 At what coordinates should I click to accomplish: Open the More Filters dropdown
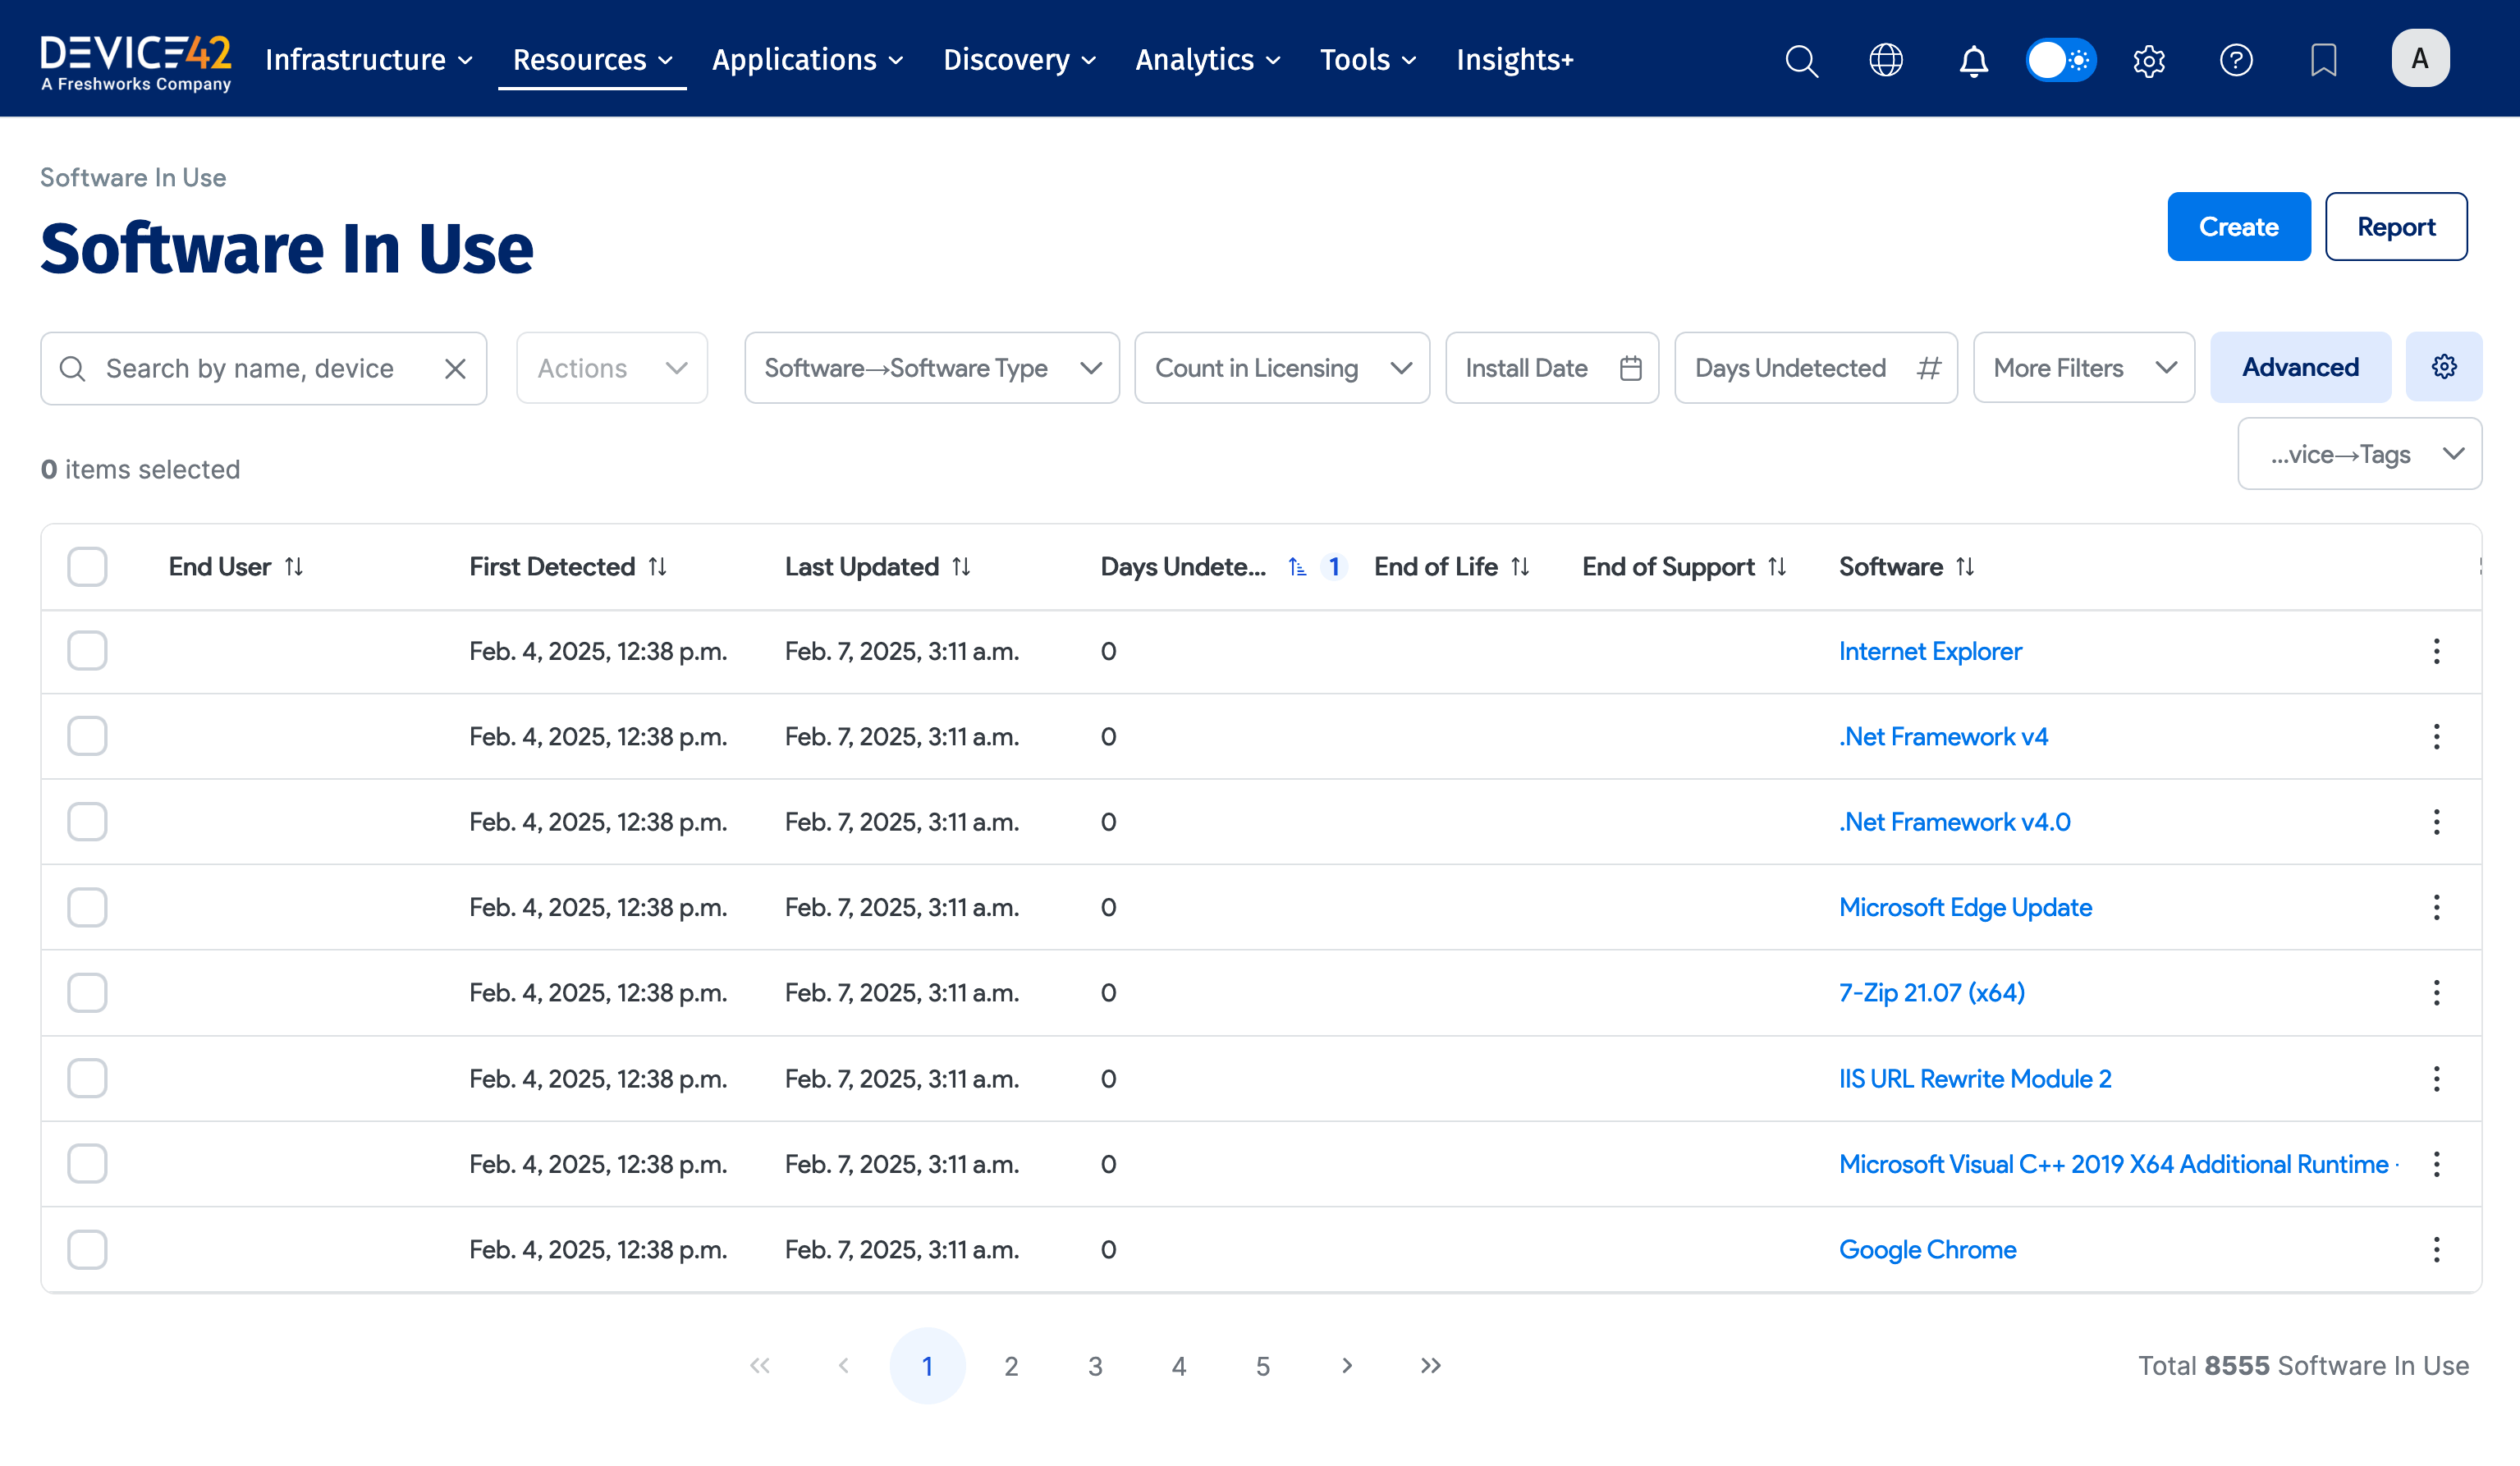2084,368
